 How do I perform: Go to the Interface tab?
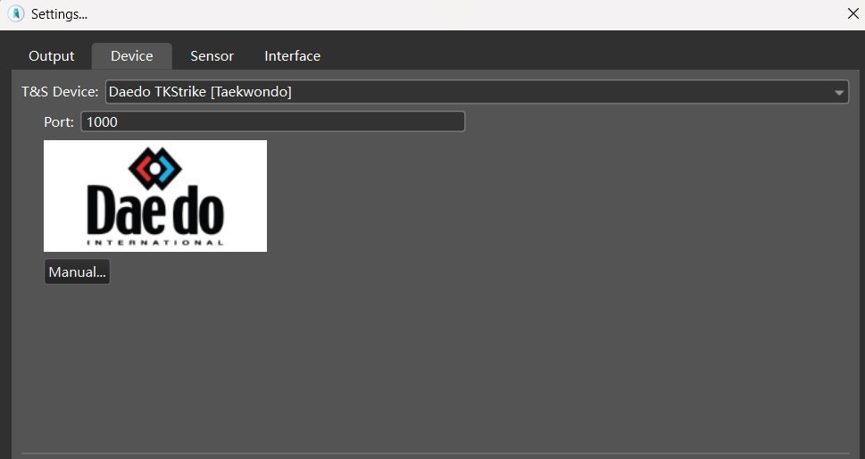[292, 56]
